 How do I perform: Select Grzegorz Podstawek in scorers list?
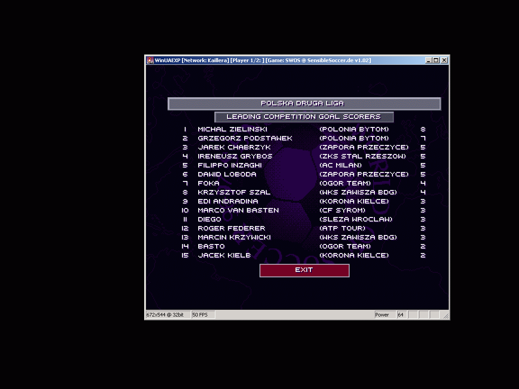click(245, 138)
